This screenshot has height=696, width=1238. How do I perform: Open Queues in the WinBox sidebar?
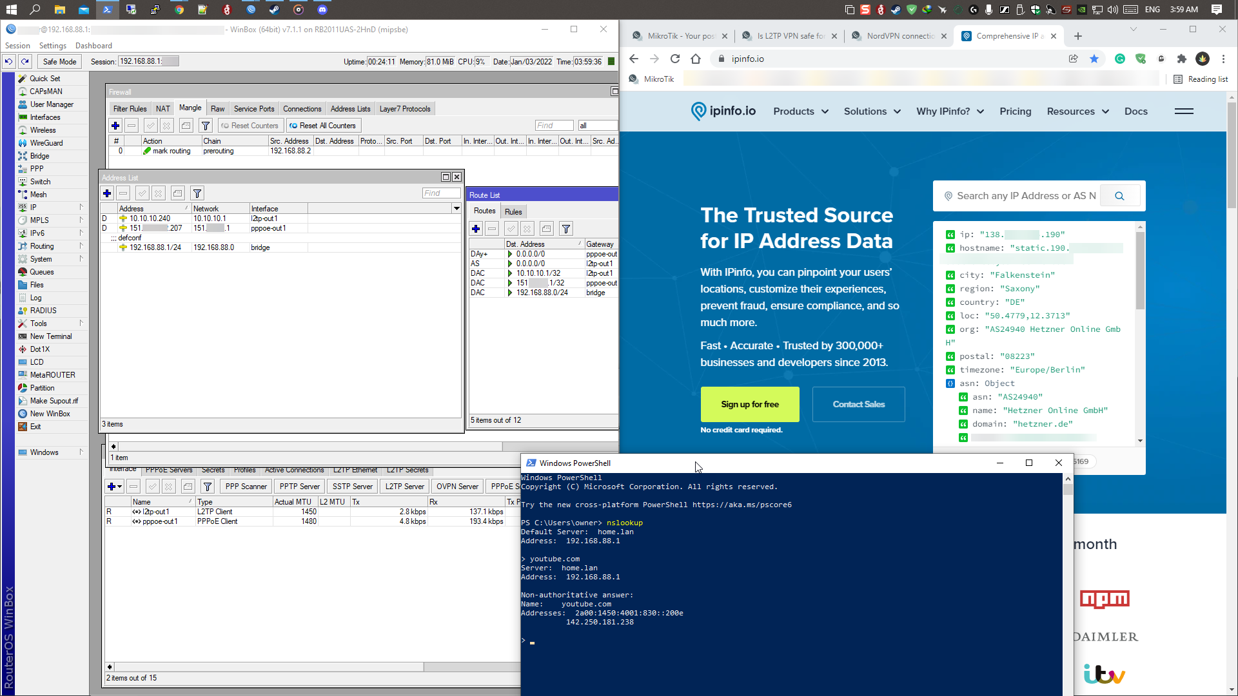coord(42,272)
